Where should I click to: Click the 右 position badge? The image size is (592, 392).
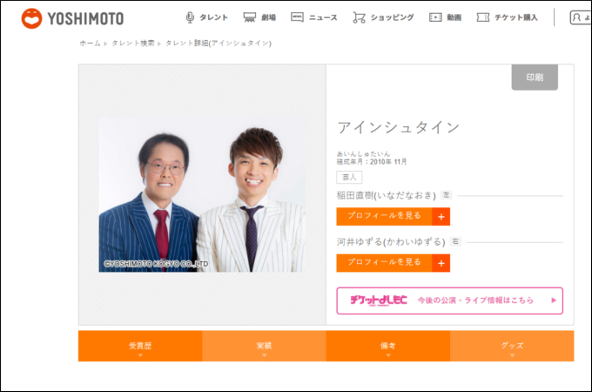point(455,241)
